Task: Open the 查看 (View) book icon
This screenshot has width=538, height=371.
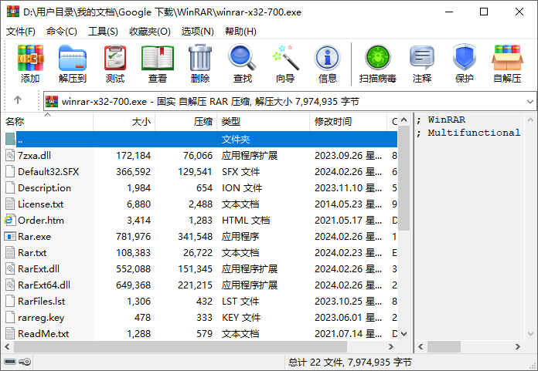Action: (158, 58)
